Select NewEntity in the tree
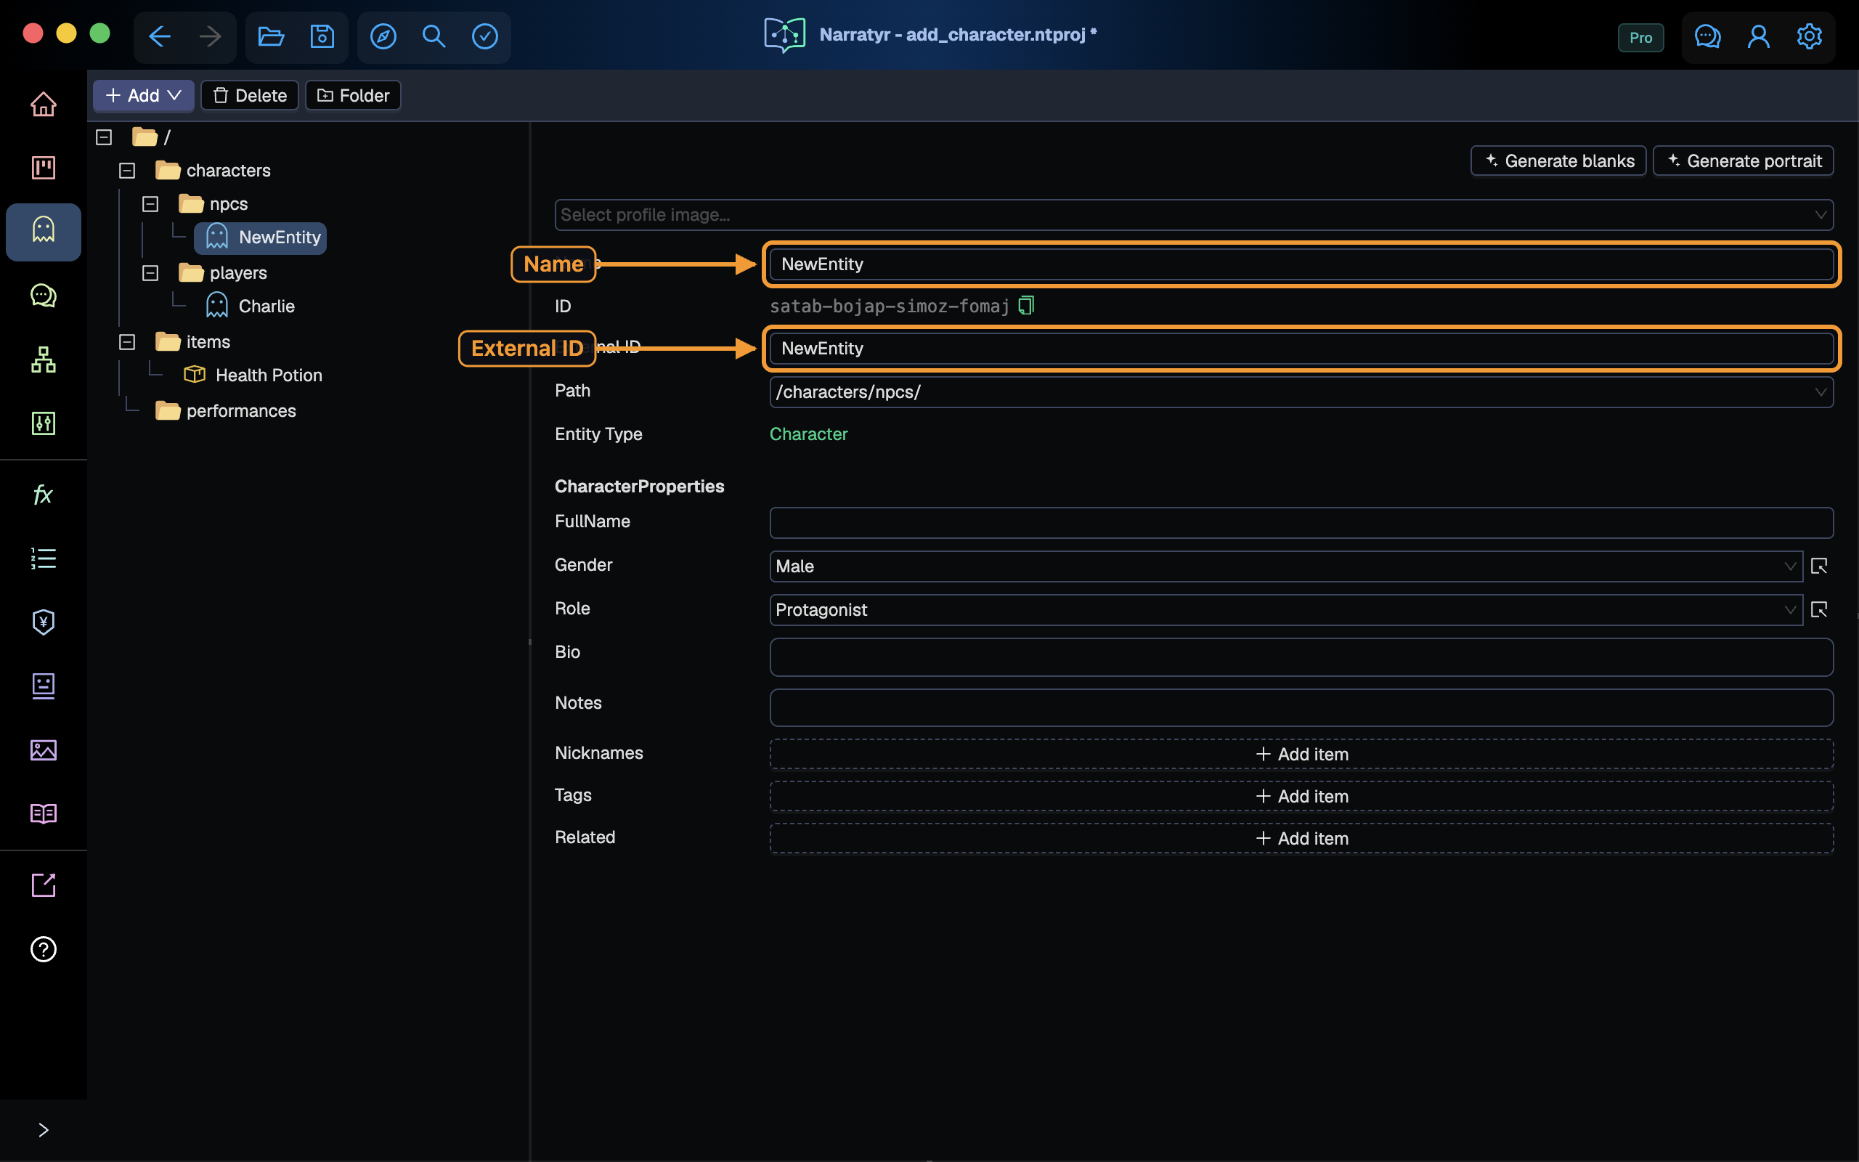Viewport: 1859px width, 1162px height. pos(261,237)
